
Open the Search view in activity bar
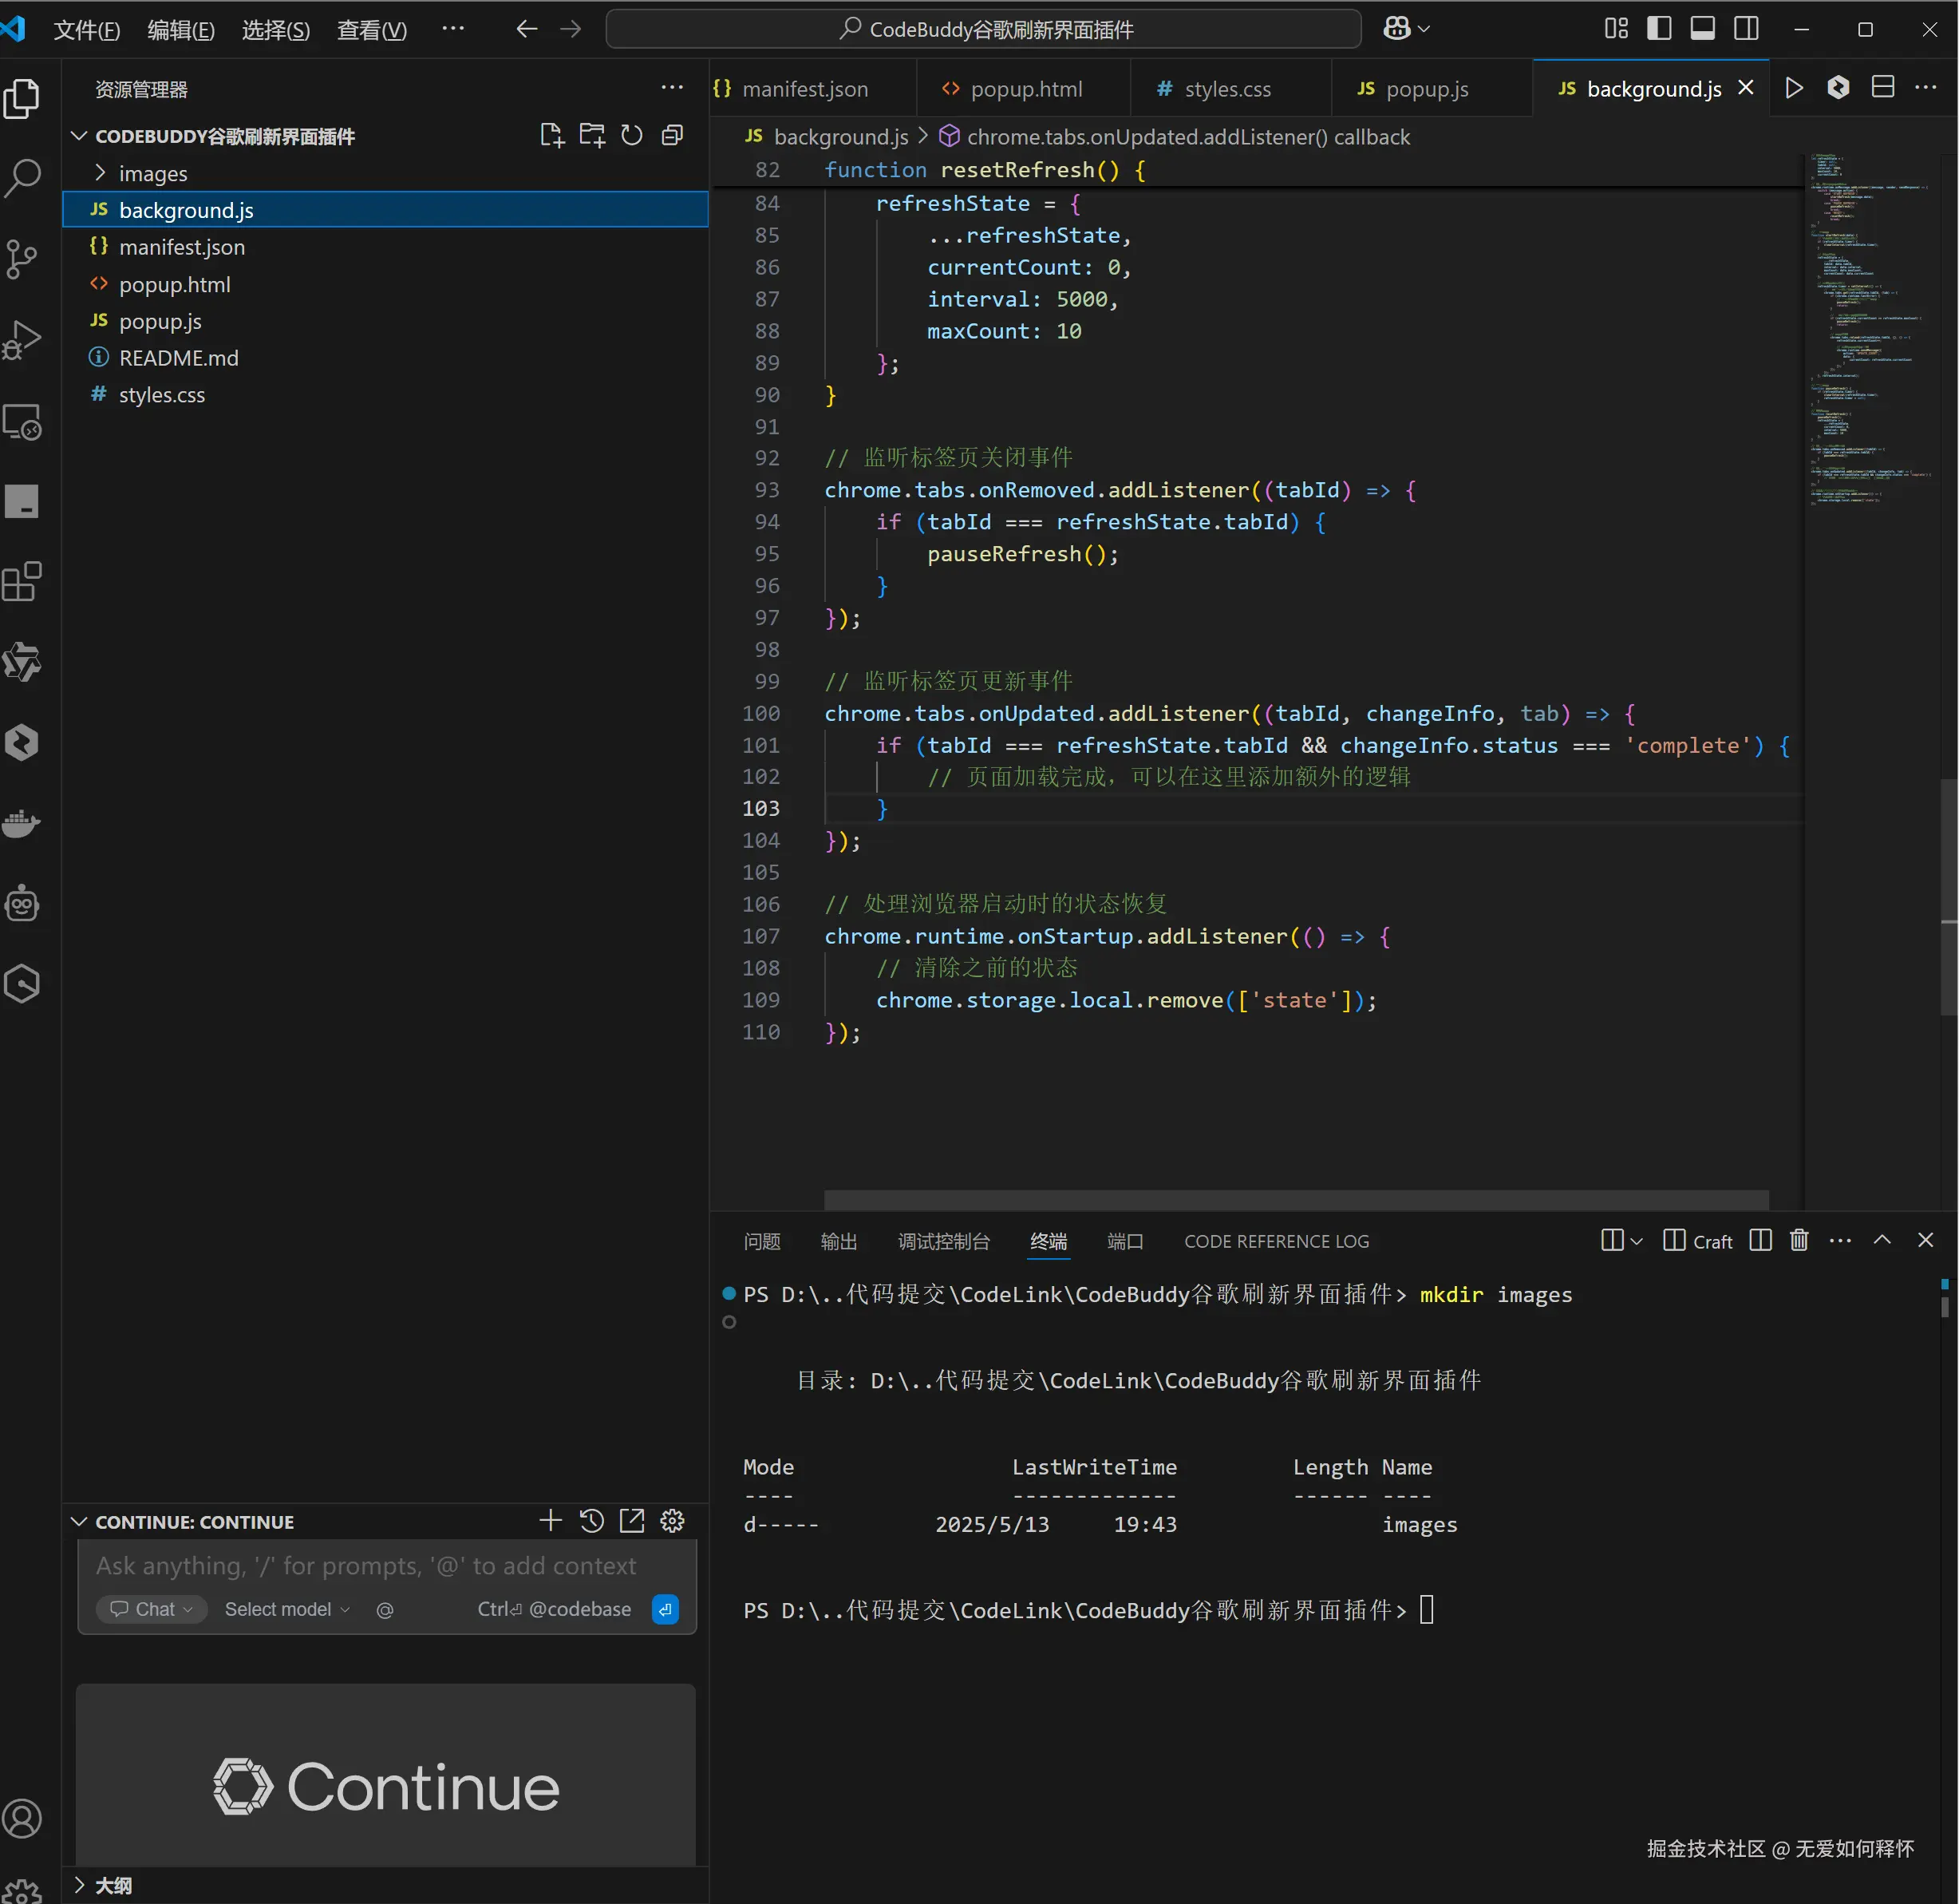(x=22, y=178)
